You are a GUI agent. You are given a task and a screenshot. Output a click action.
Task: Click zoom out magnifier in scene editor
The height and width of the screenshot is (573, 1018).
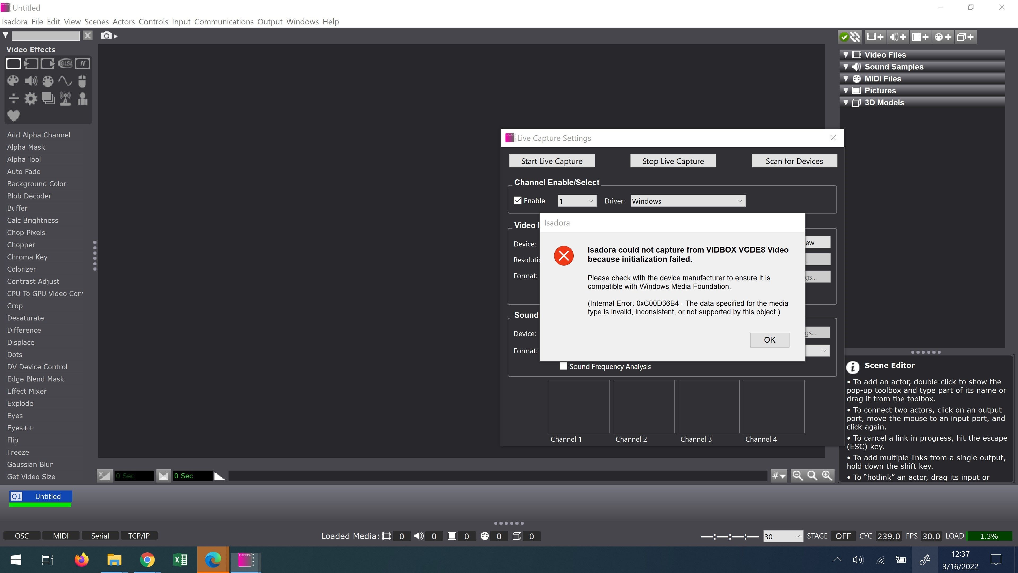point(797,475)
